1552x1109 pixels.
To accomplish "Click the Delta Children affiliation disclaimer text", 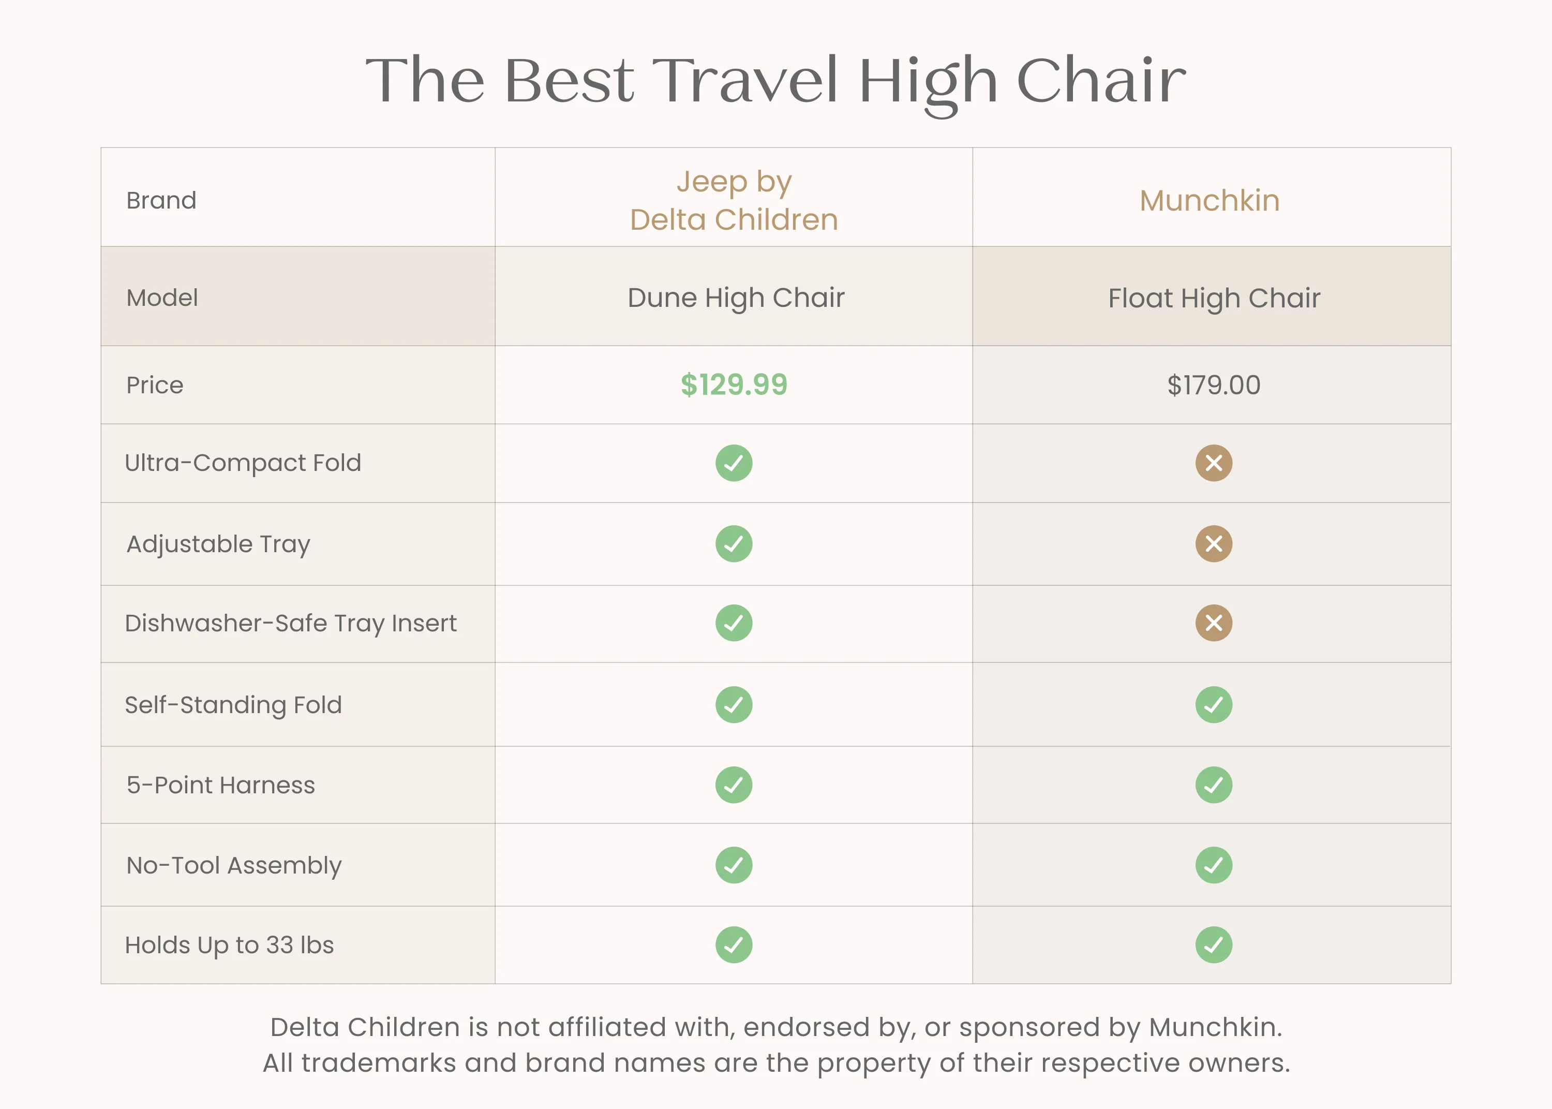I will pos(776,1045).
